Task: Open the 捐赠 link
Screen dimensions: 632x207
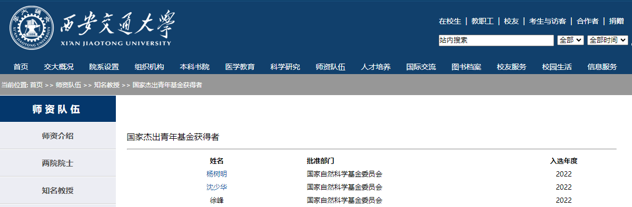Action: 616,21
